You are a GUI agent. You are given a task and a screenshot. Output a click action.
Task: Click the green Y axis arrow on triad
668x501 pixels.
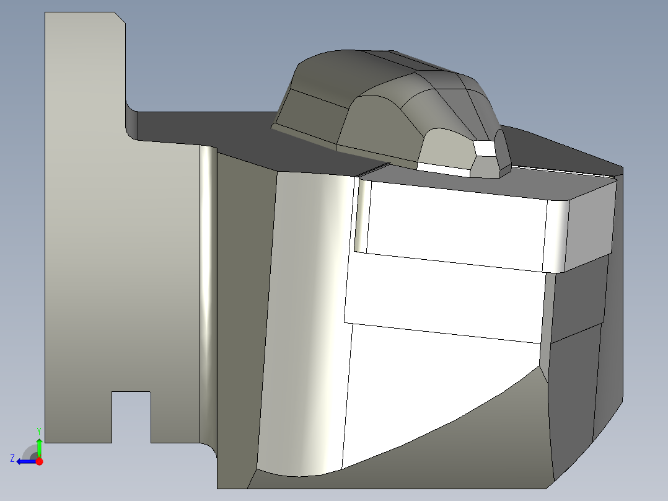39,447
